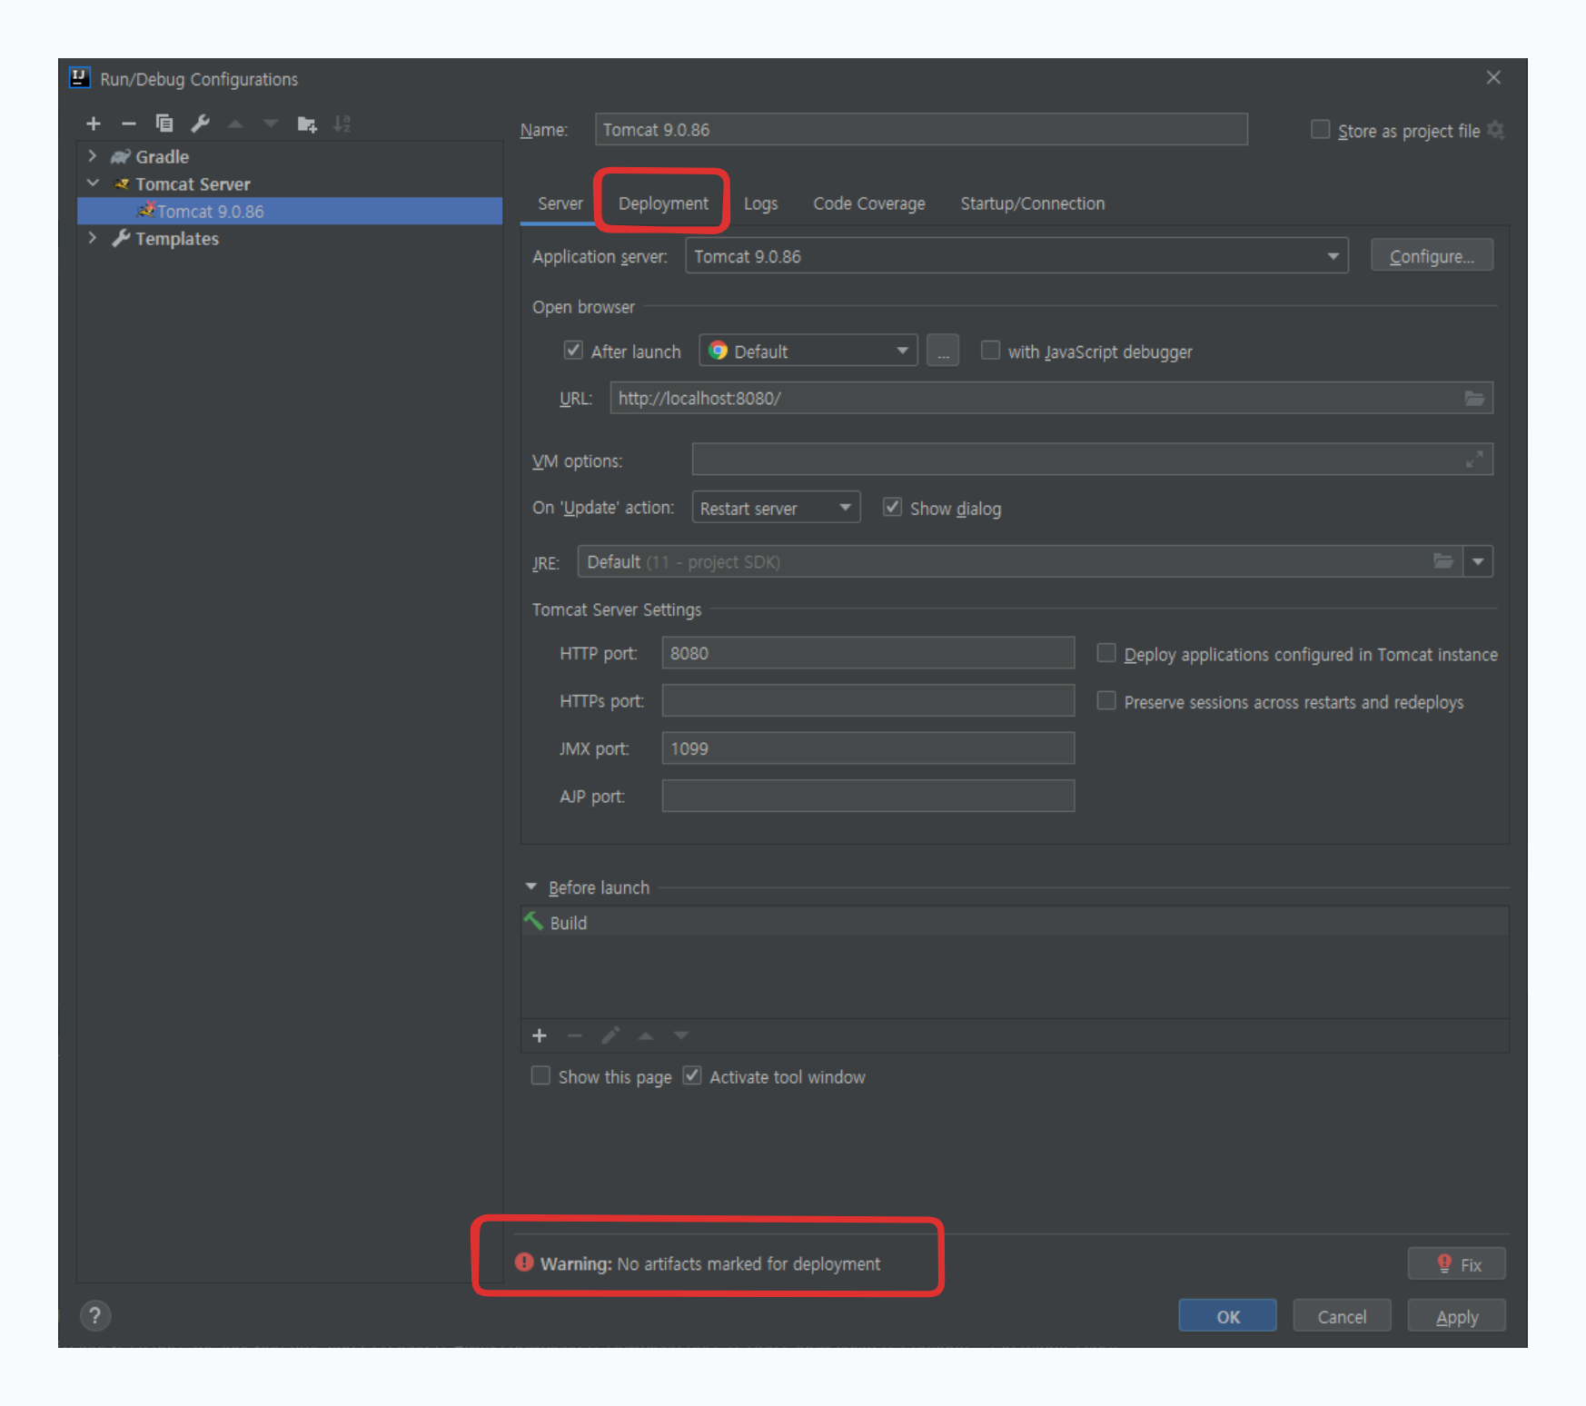Click the Tomcat Server cat icon
The height and width of the screenshot is (1406, 1586).
[x=122, y=184]
